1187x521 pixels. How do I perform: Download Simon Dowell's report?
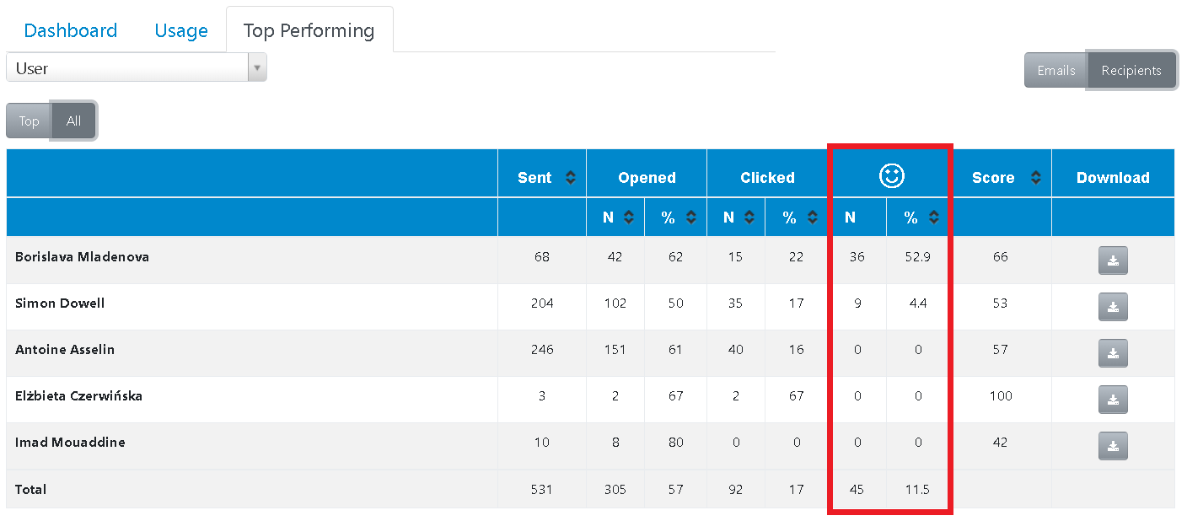[x=1113, y=307]
